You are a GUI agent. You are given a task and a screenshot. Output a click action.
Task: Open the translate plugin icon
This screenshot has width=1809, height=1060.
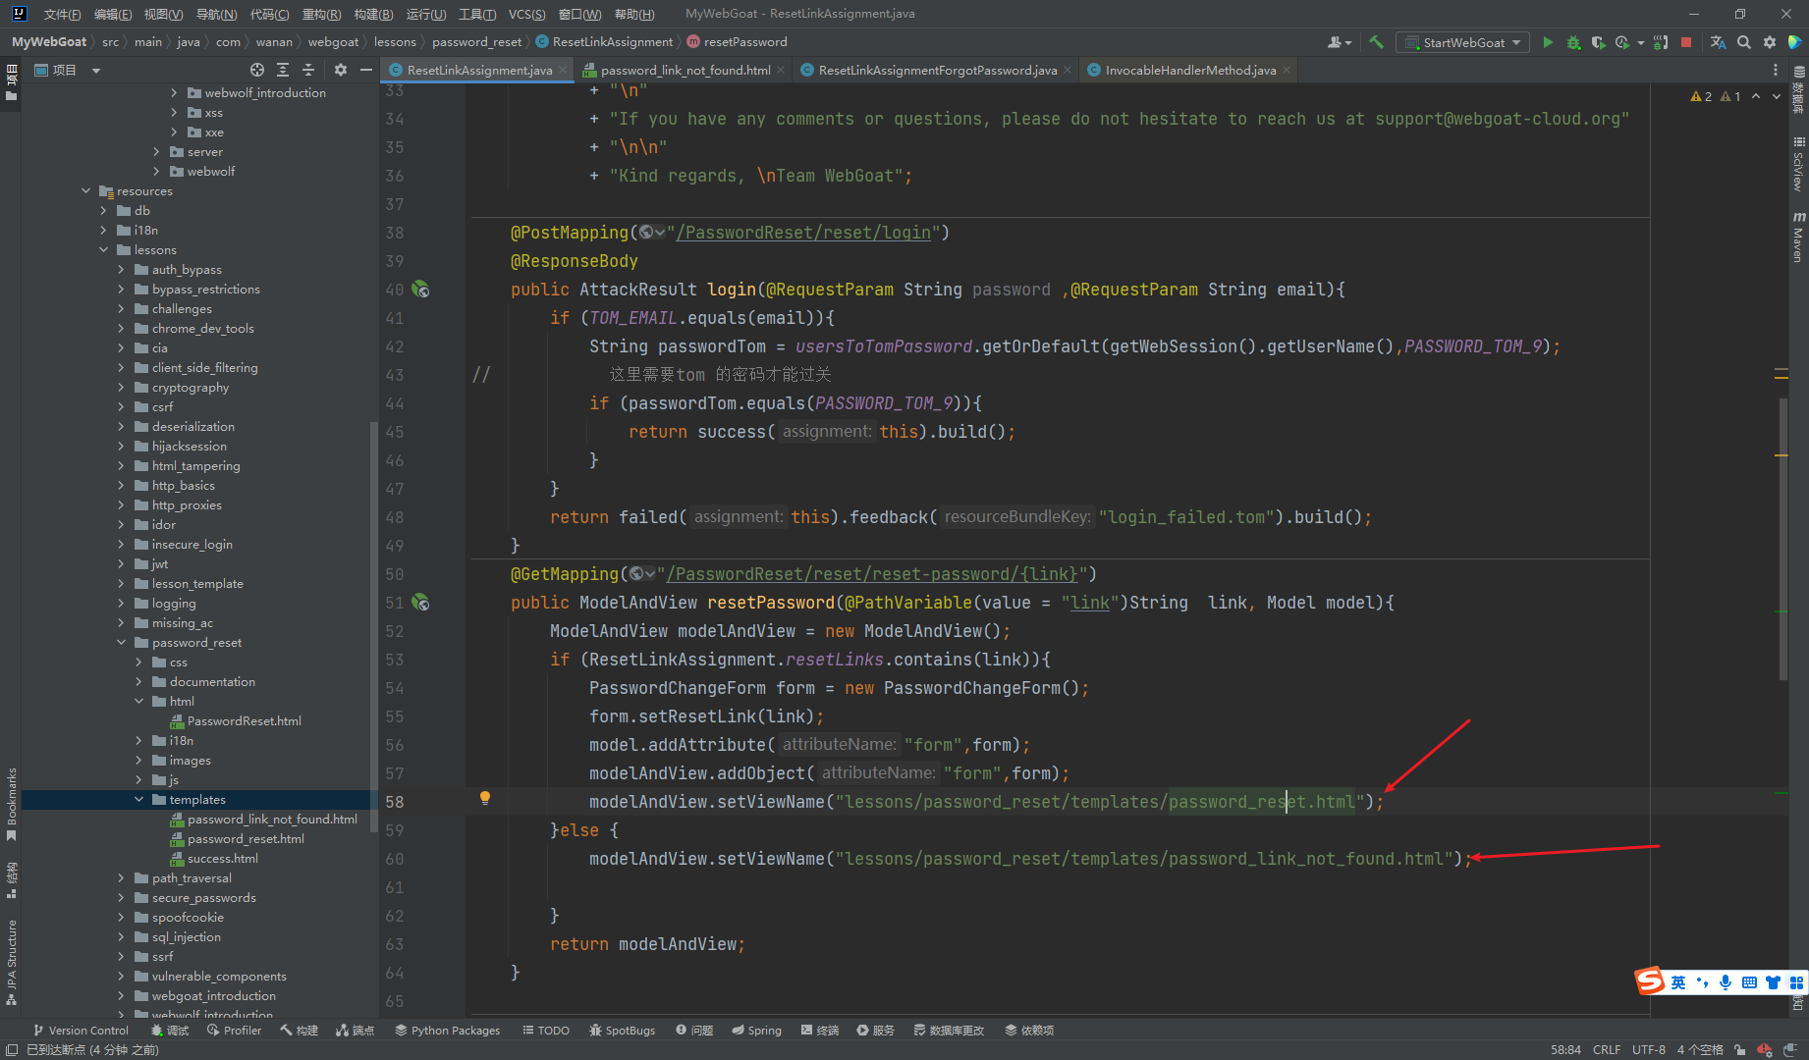pos(1718,42)
